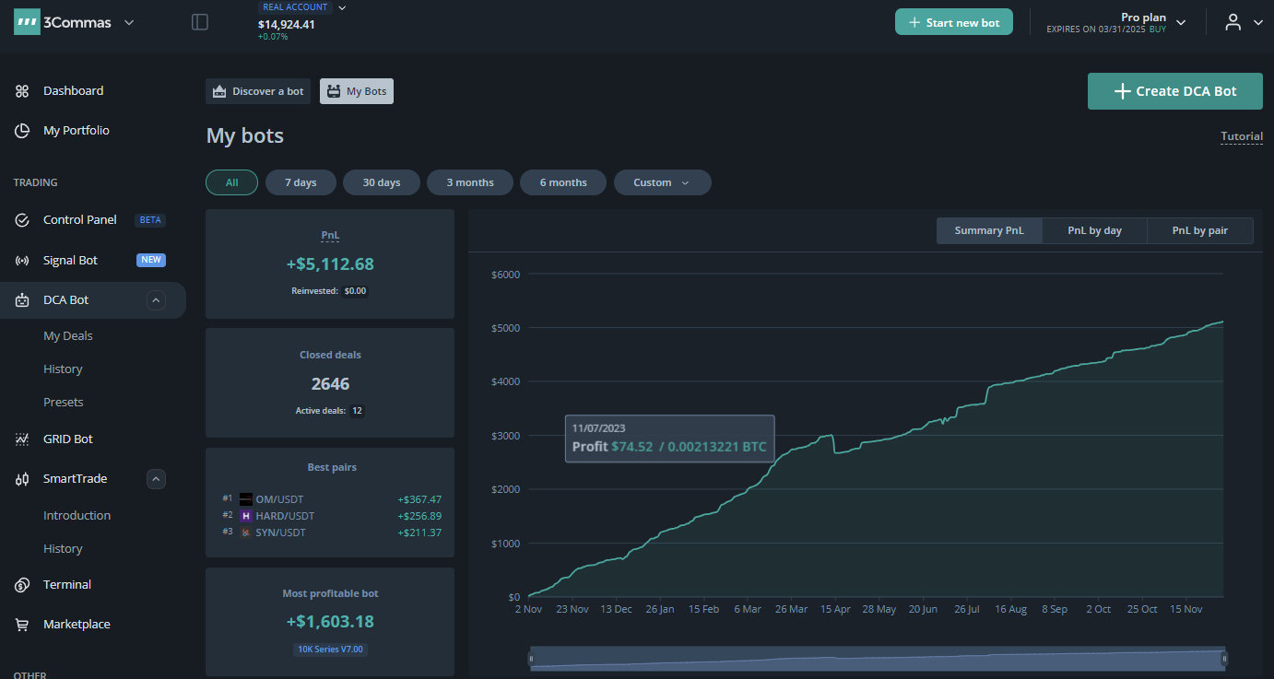Click the HARD/USDT best pair row
Image resolution: width=1274 pixels, height=679 pixels.
pyautogui.click(x=330, y=516)
